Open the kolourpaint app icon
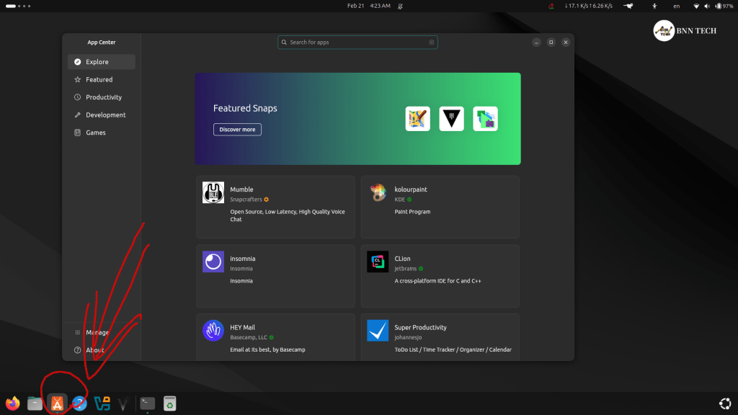 tap(378, 193)
